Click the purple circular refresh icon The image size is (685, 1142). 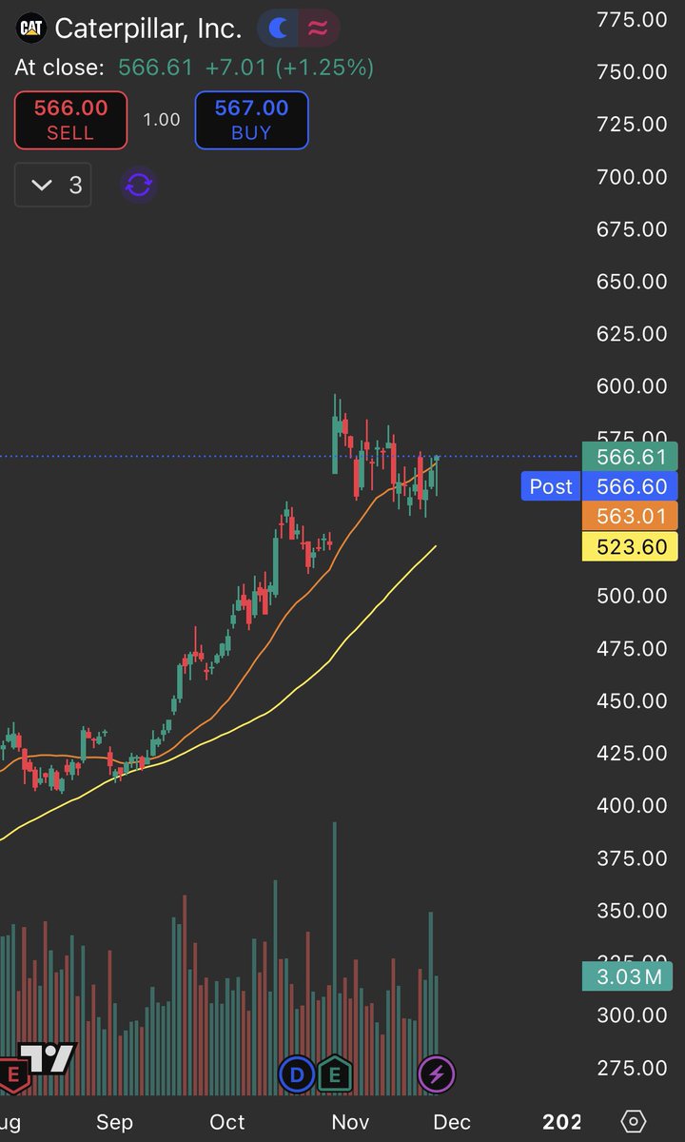click(139, 185)
